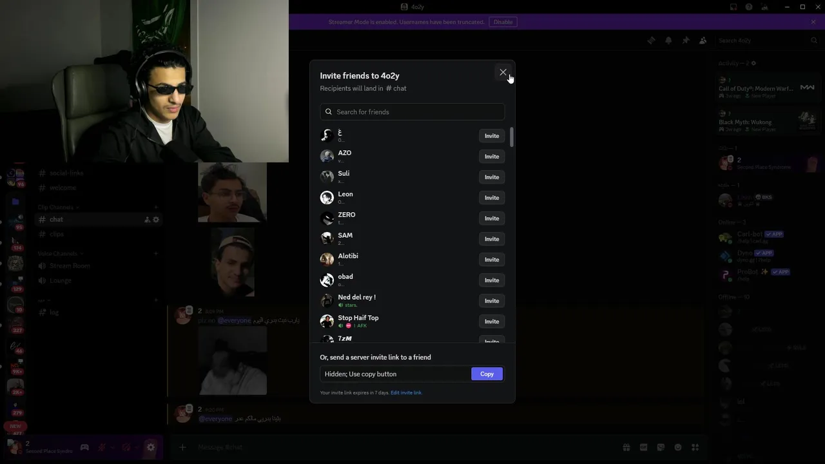The image size is (825, 464).
Task: Open notification settings bell icon
Action: point(668,40)
